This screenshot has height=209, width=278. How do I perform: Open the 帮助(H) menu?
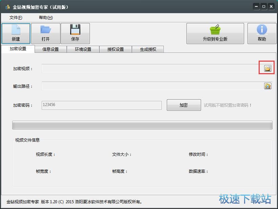point(46,18)
